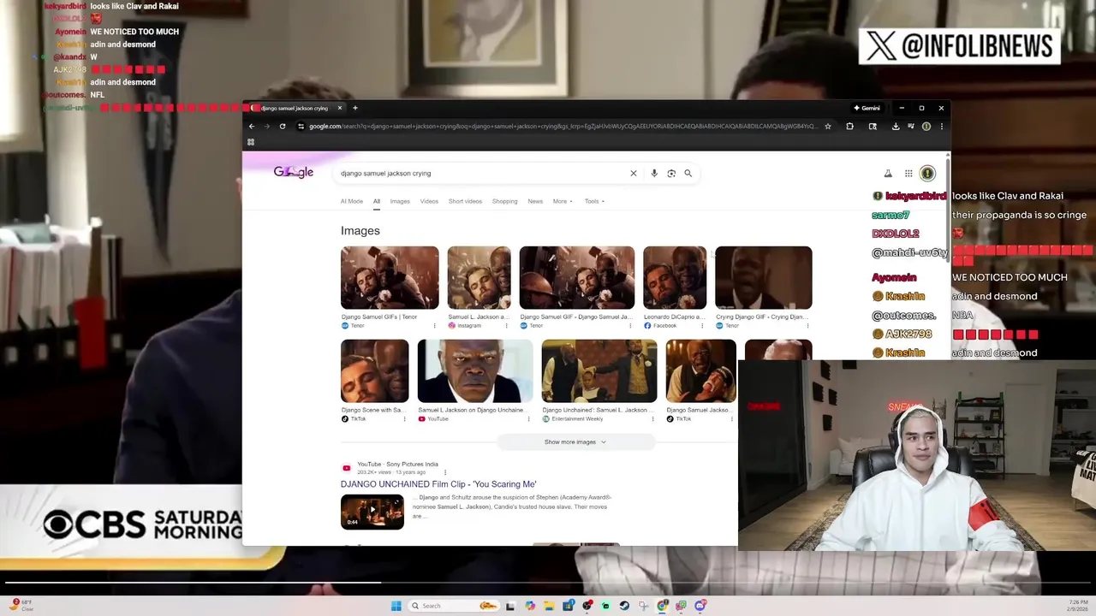Viewport: 1096px width, 616px height.
Task: Open the Entertainment Weekly Django Unchained image
Action: [599, 371]
